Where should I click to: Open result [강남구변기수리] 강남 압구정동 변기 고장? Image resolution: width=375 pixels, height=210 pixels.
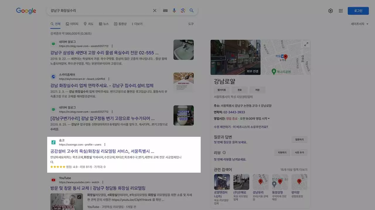[103, 118]
